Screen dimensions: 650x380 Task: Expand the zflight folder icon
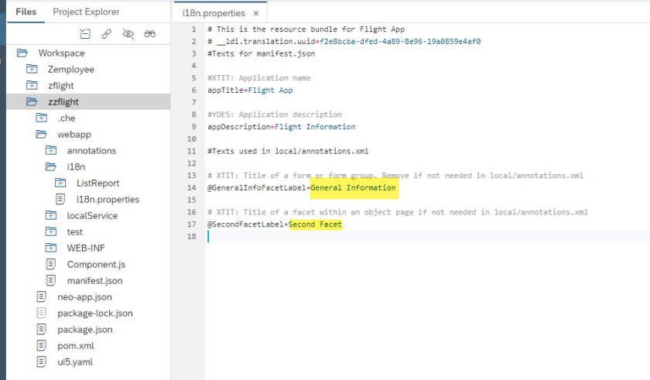coord(32,85)
